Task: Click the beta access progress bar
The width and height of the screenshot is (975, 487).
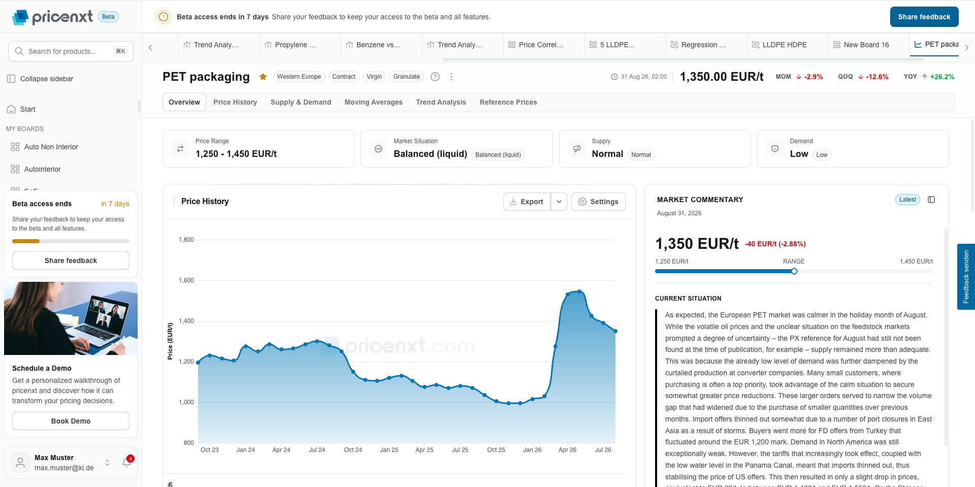Action: tap(71, 241)
